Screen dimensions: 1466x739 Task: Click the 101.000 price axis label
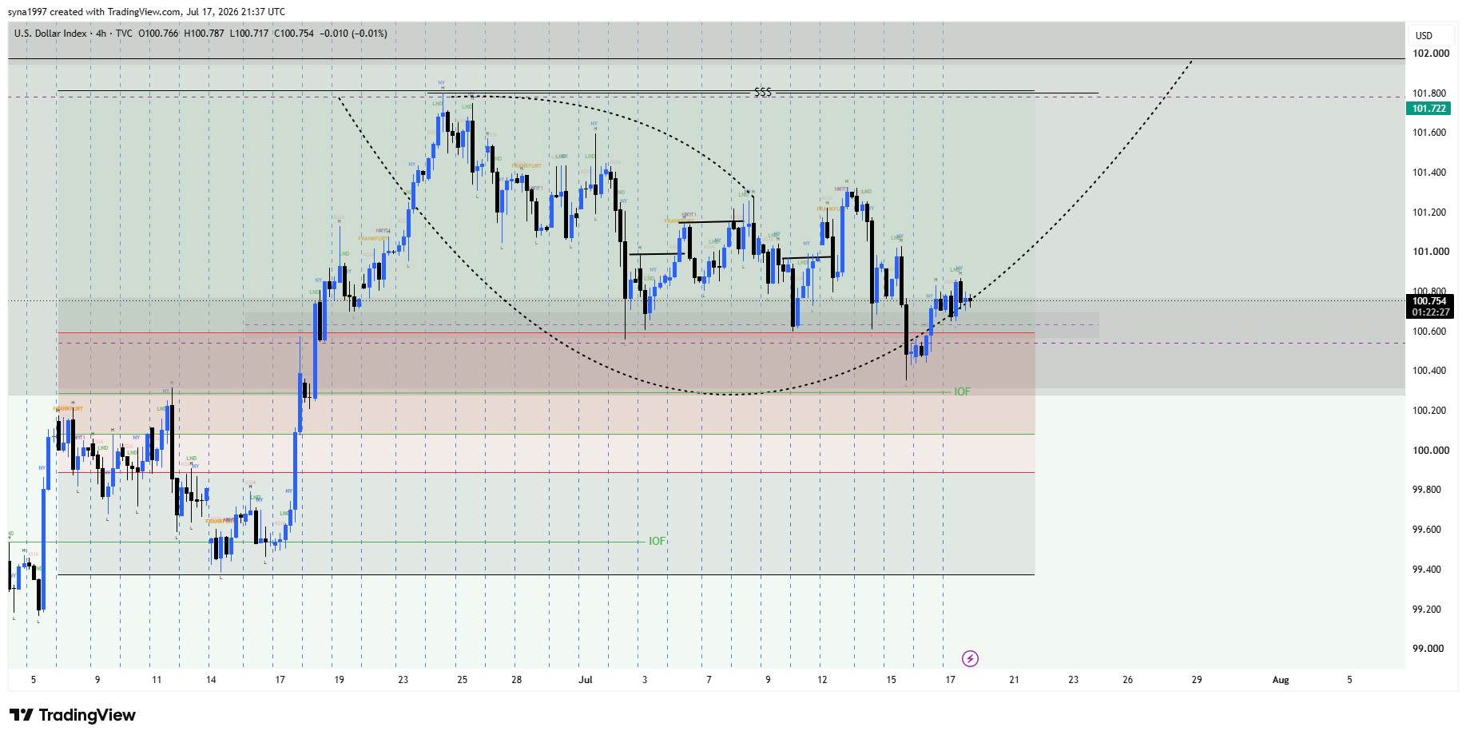pos(1430,252)
